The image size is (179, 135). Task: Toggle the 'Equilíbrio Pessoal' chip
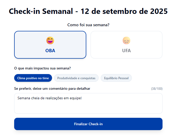point(116,78)
